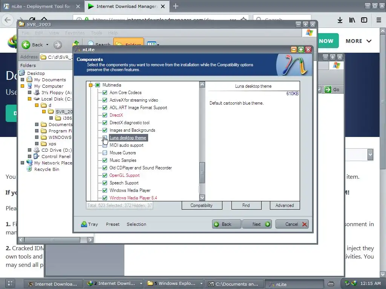The height and width of the screenshot is (289, 386).
Task: Uncheck Acm Core Codecs checkbox
Action: pos(105,93)
